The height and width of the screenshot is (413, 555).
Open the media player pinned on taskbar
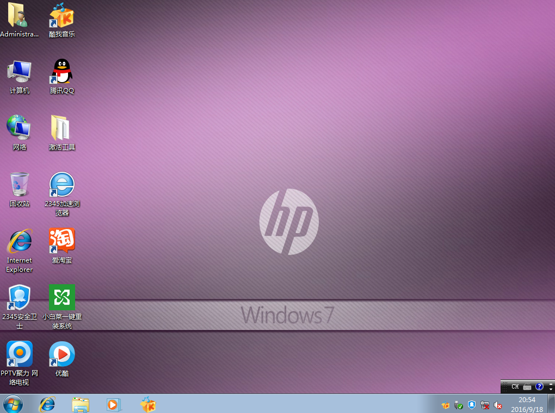pyautogui.click(x=114, y=404)
